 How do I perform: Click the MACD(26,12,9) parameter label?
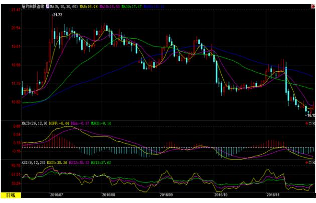click(35, 123)
